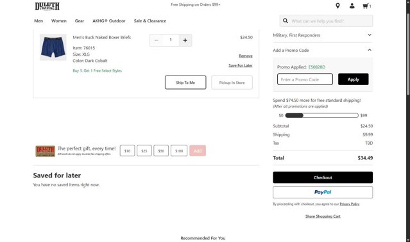Collapse the Add a Promo Code section
This screenshot has width=410, height=242.
323,51
